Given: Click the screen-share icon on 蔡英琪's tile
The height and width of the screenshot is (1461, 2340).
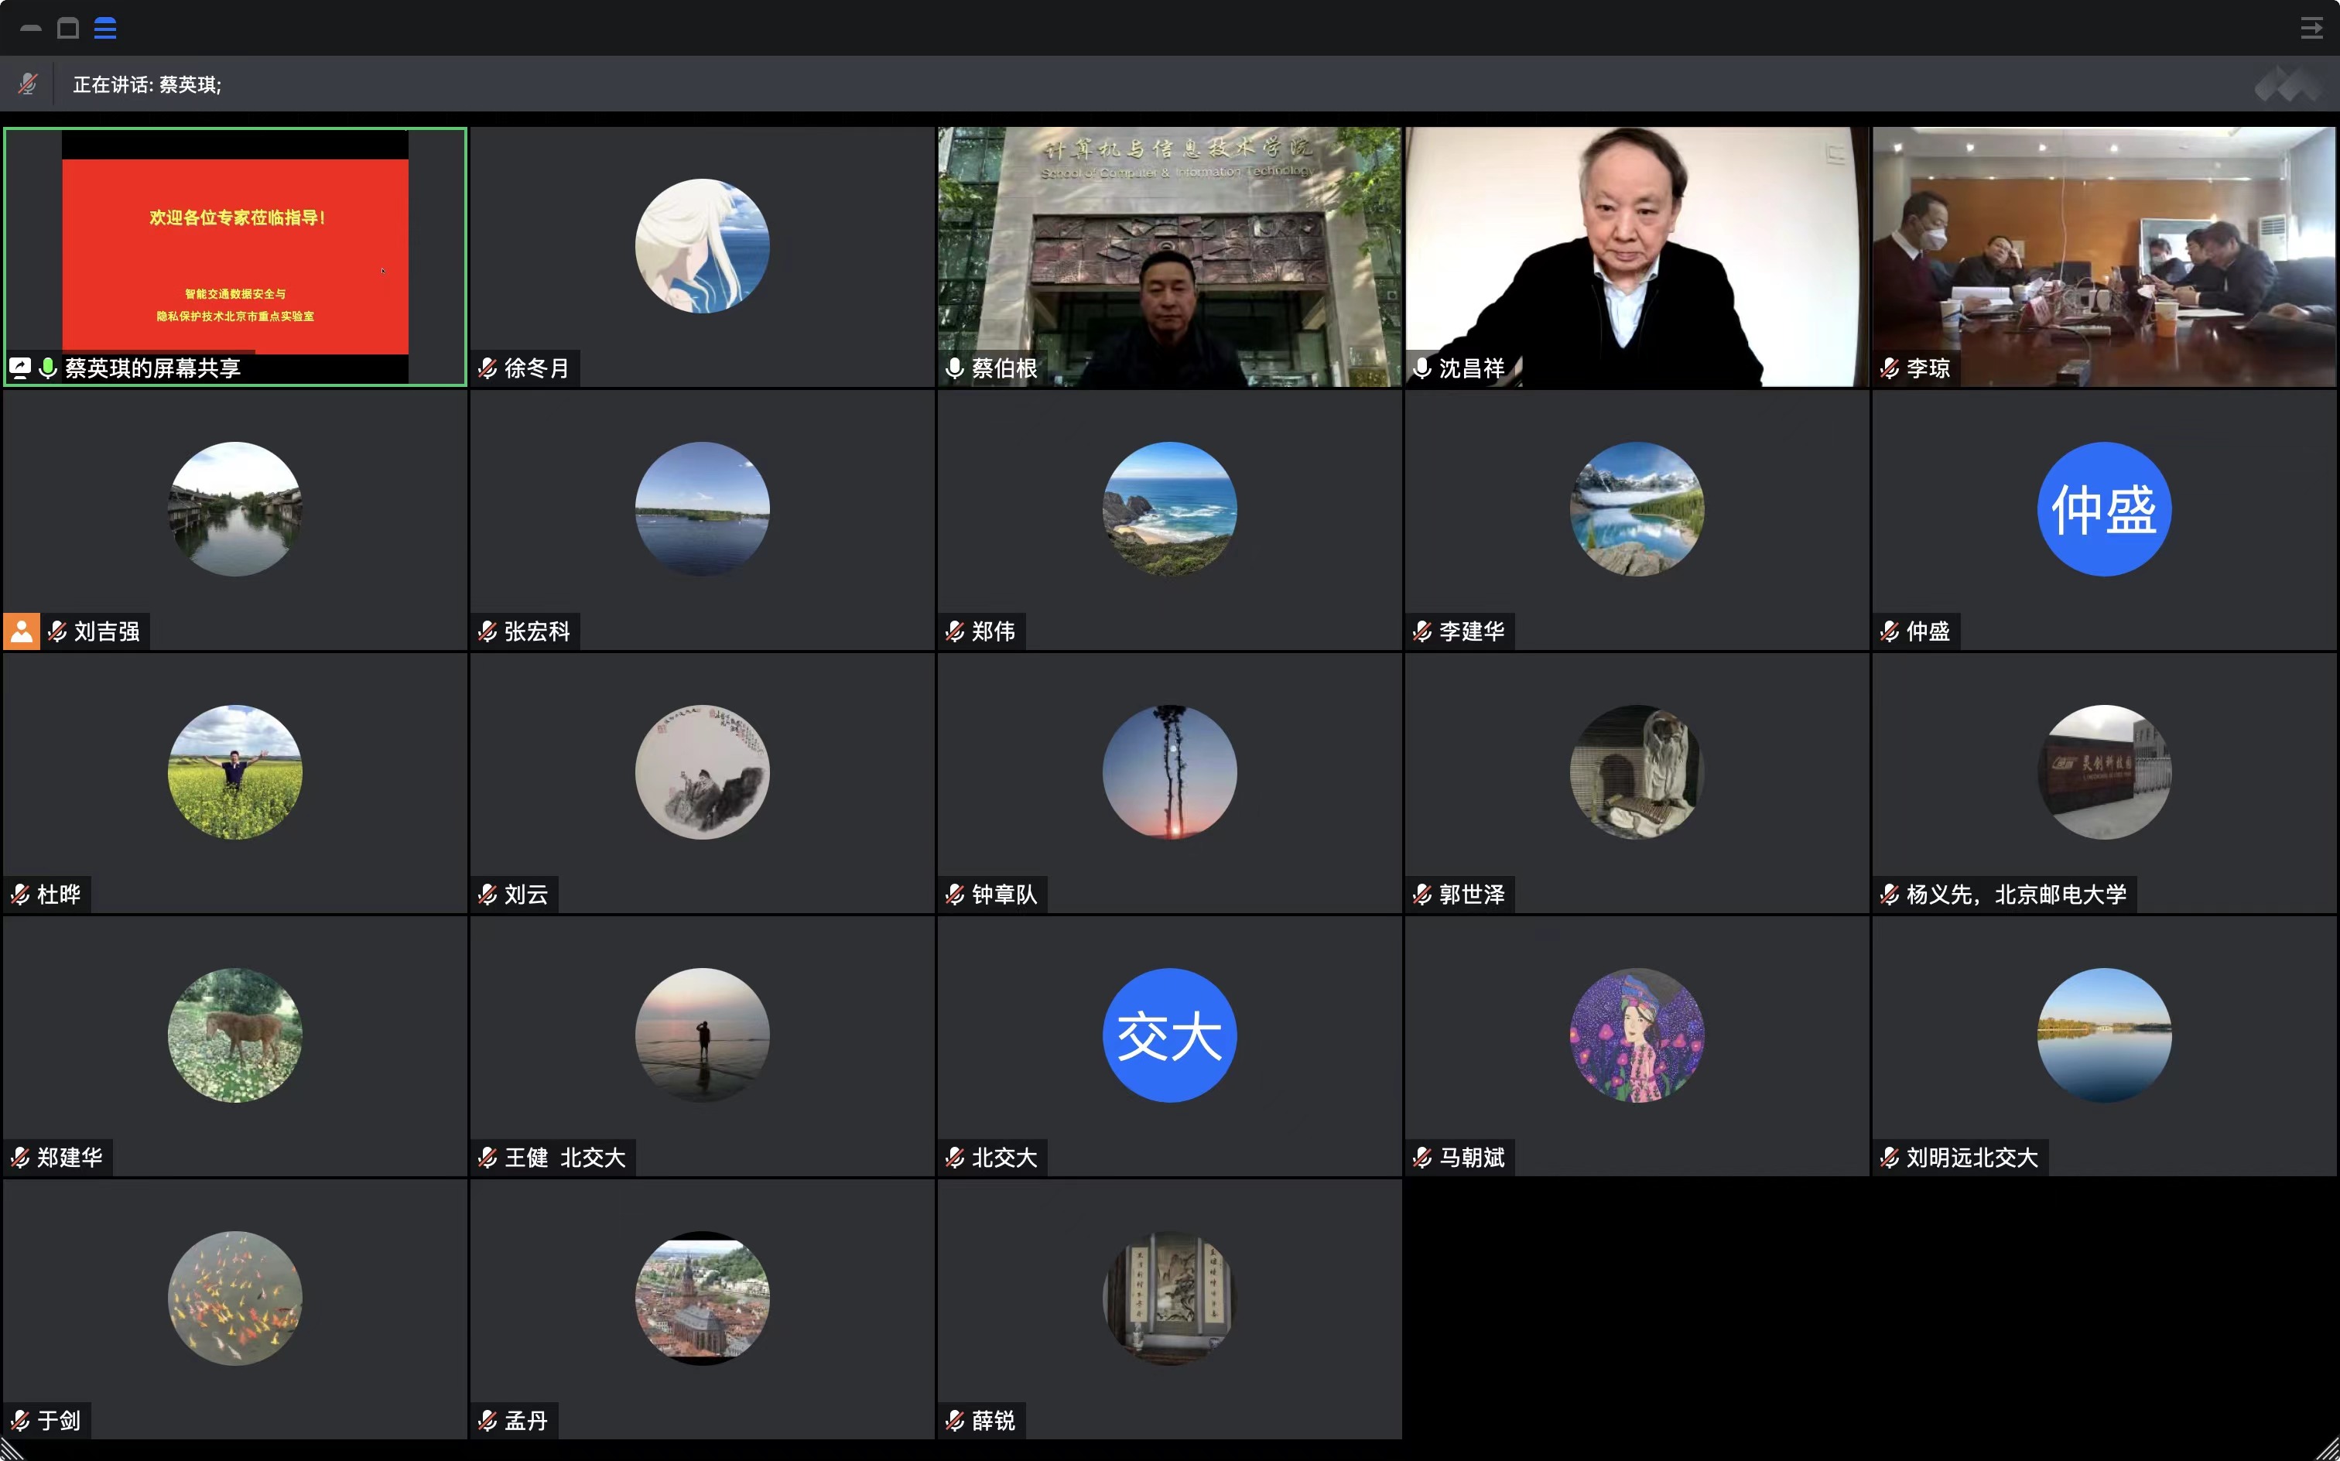Looking at the screenshot, I should pos(20,368).
